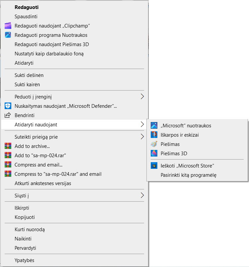Click the WinRAR icon beside Add to archive
Viewport: 249px width, 267px height.
click(x=8, y=146)
